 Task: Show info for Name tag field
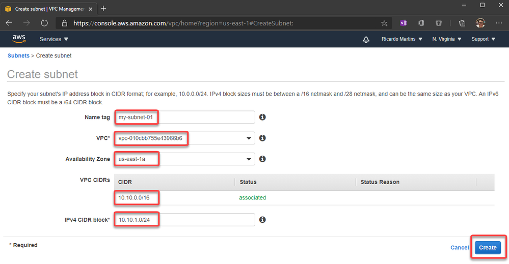coord(262,117)
